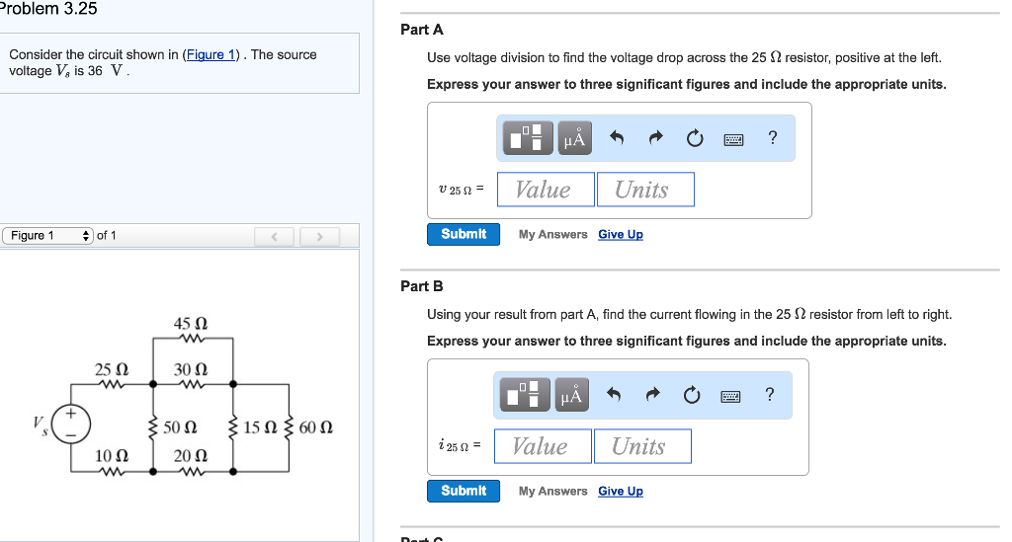The image size is (1012, 542).
Task: Reset Part B answer with circular arrow
Action: click(692, 395)
